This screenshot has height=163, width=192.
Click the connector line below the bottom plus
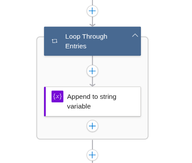(92, 162)
